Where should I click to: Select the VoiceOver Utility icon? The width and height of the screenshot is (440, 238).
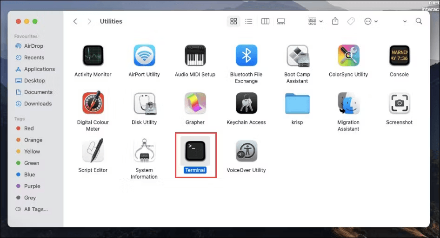click(246, 151)
